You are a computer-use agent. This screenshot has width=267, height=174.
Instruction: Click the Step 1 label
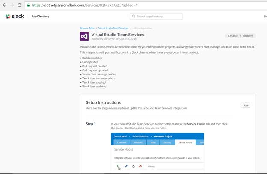coord(91,124)
